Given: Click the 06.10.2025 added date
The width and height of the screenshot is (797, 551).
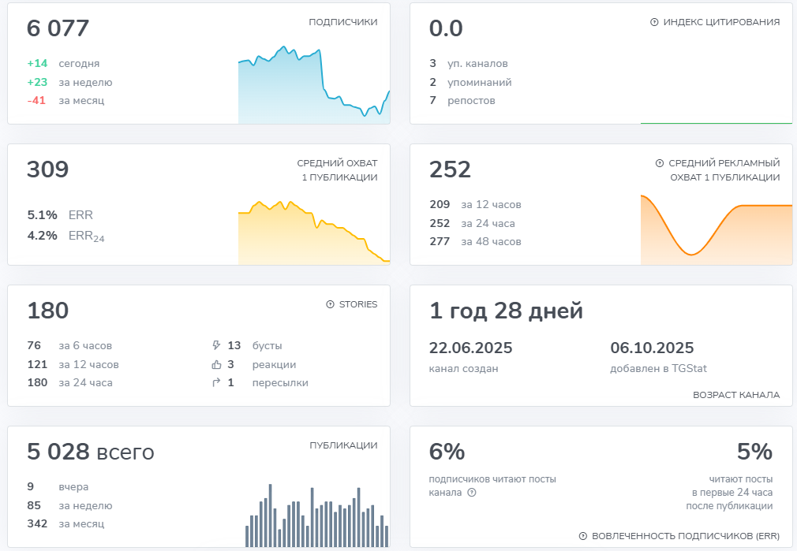Looking at the screenshot, I should click(x=652, y=348).
